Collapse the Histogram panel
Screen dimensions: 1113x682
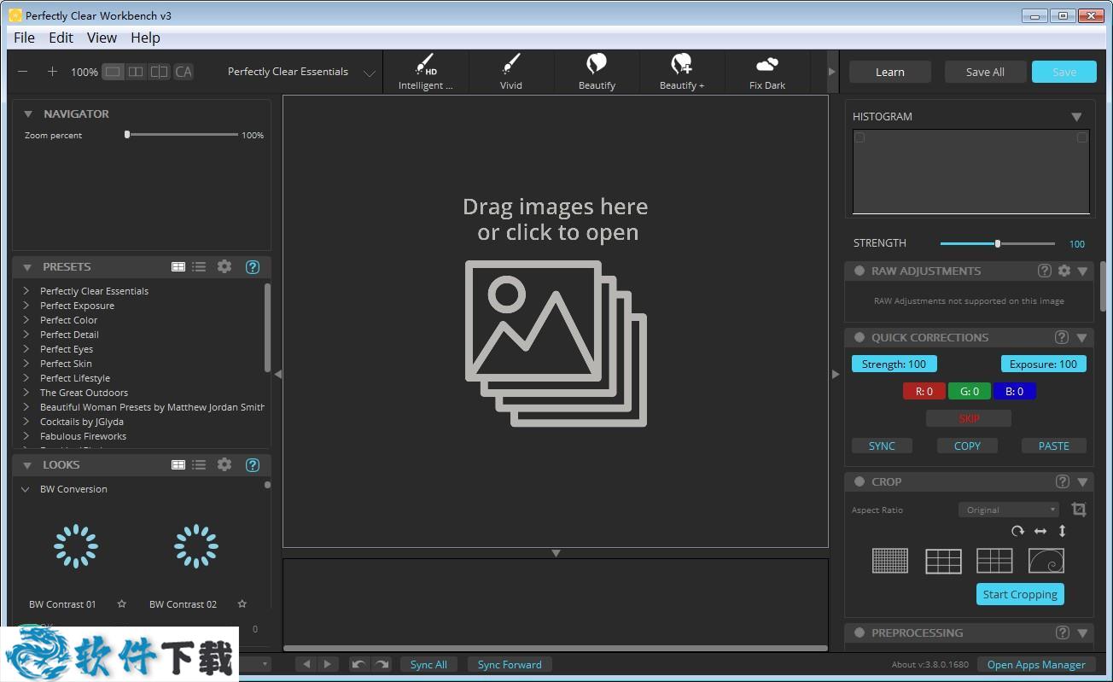point(1076,117)
